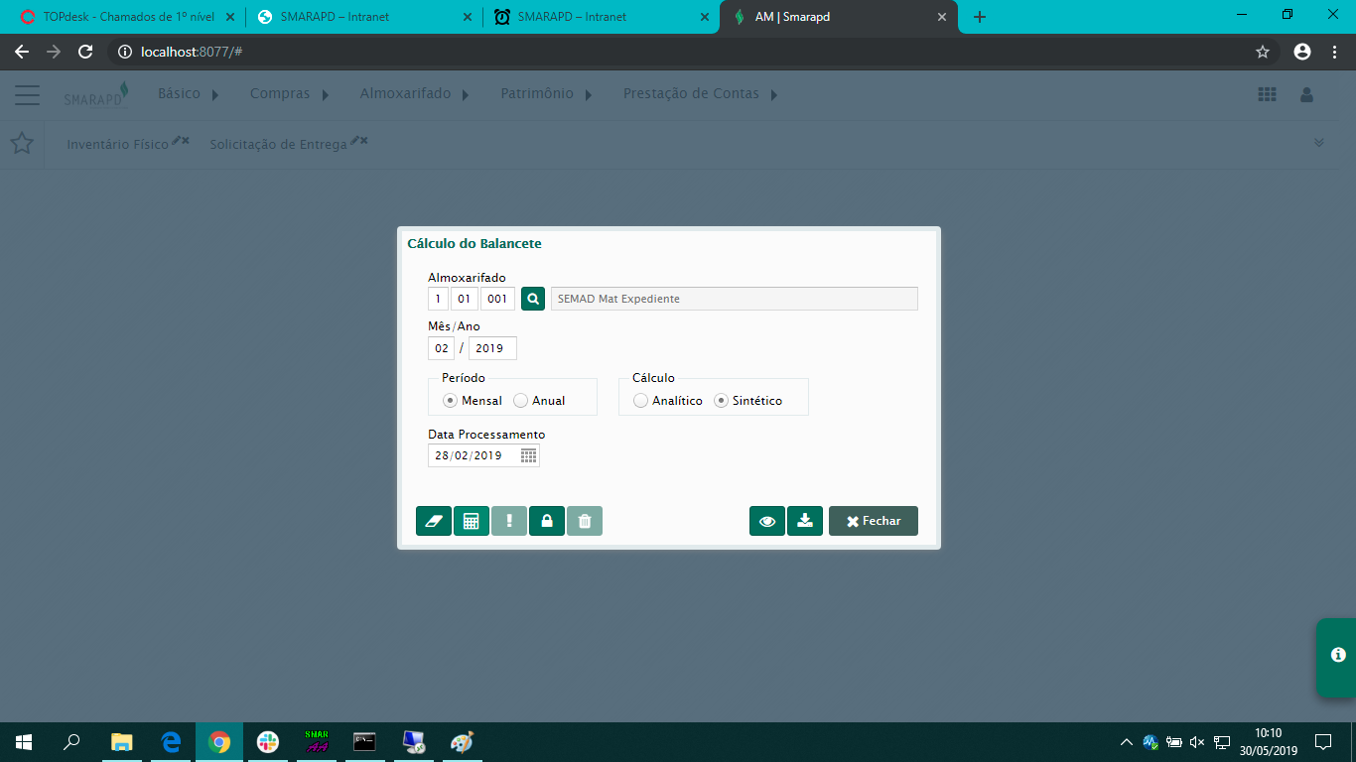1356x762 pixels.
Task: Click the Windows Start button
Action: point(24,742)
